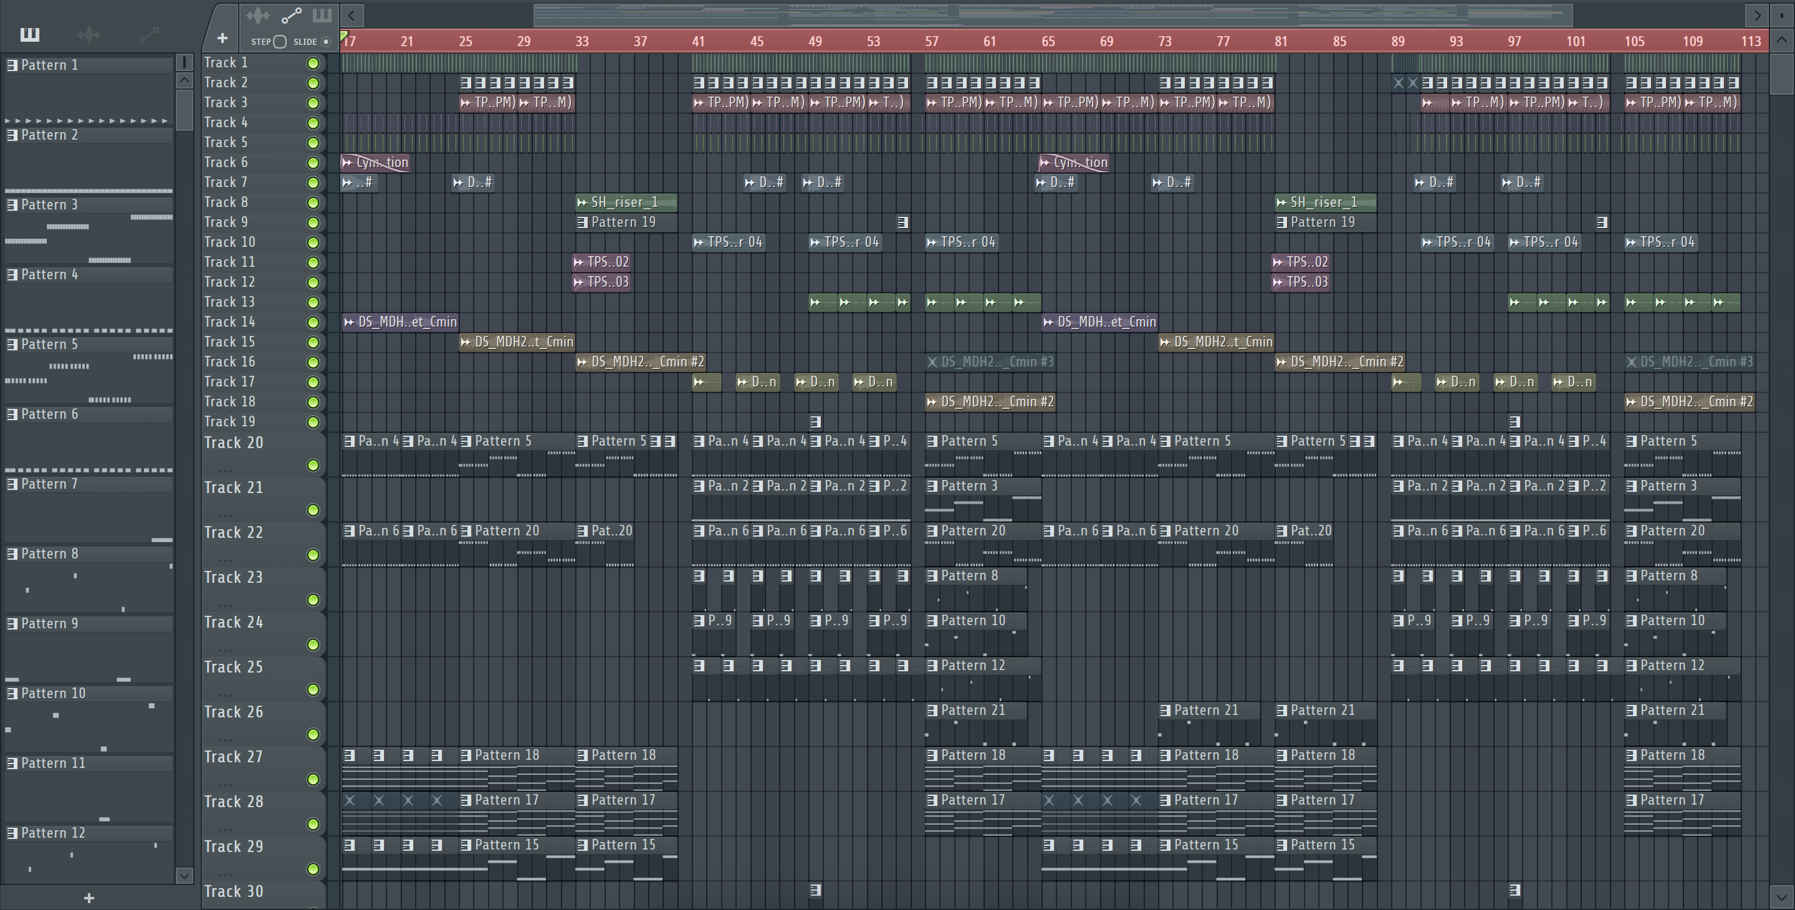Mute Track 20 with its green LED
The height and width of the screenshot is (910, 1795).
[313, 465]
